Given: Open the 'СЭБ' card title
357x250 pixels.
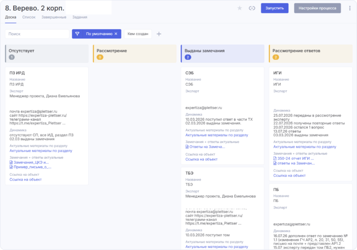Looking at the screenshot, I should pos(189,73).
